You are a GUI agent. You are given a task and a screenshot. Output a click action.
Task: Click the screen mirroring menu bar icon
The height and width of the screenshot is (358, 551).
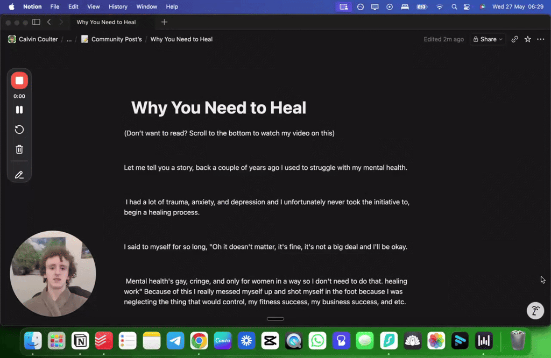pos(375,6)
